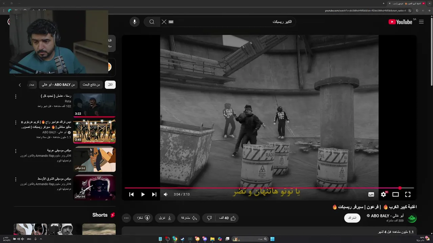Open options menu for رستا - هامش video

pos(16,97)
